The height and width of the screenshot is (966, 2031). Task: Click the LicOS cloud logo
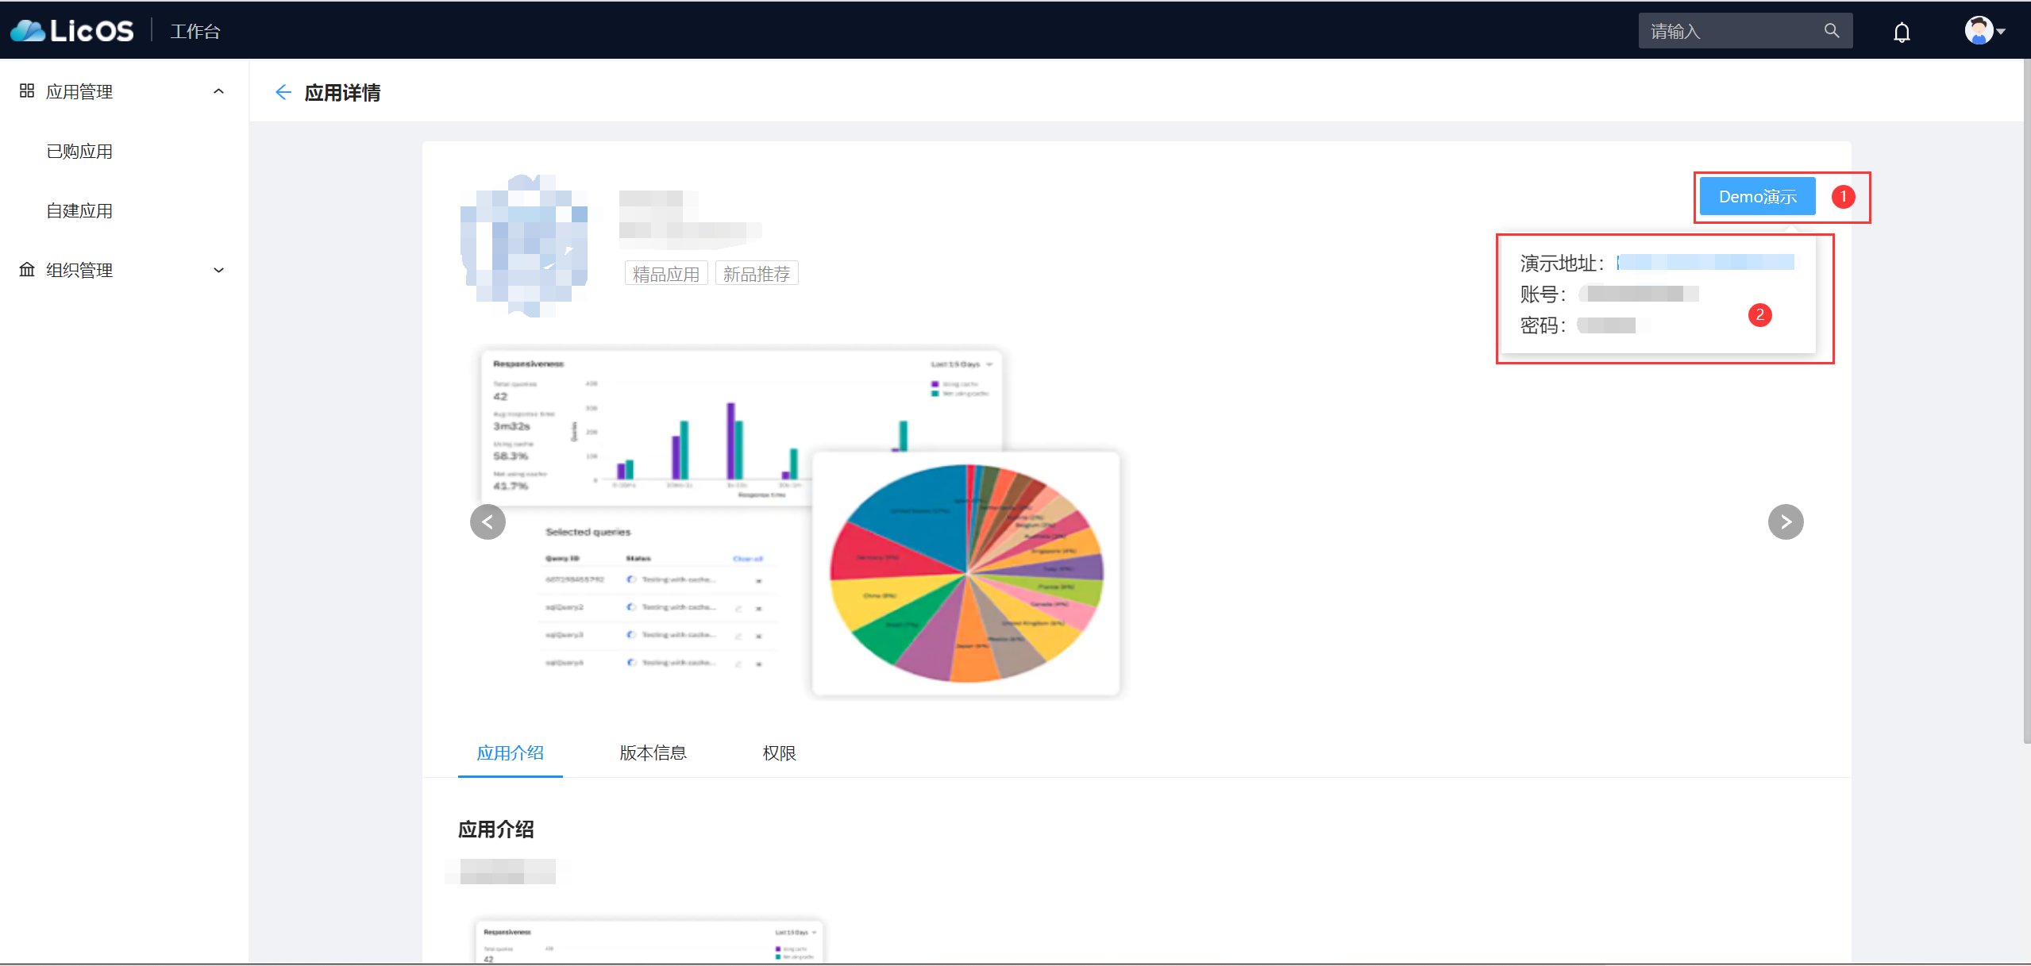pyautogui.click(x=71, y=31)
